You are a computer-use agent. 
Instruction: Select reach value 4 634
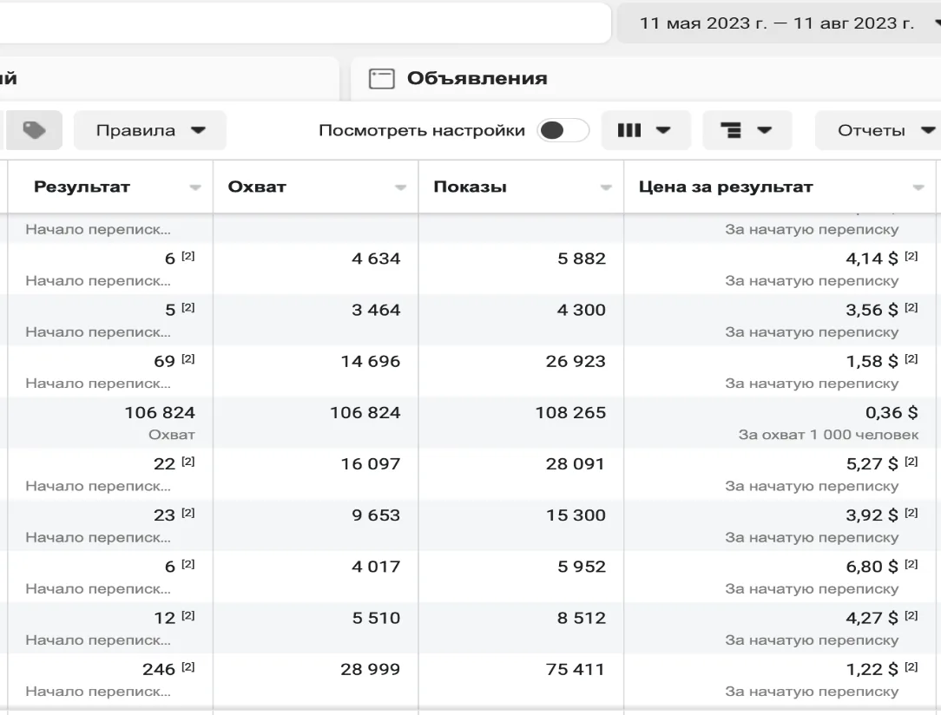376,259
